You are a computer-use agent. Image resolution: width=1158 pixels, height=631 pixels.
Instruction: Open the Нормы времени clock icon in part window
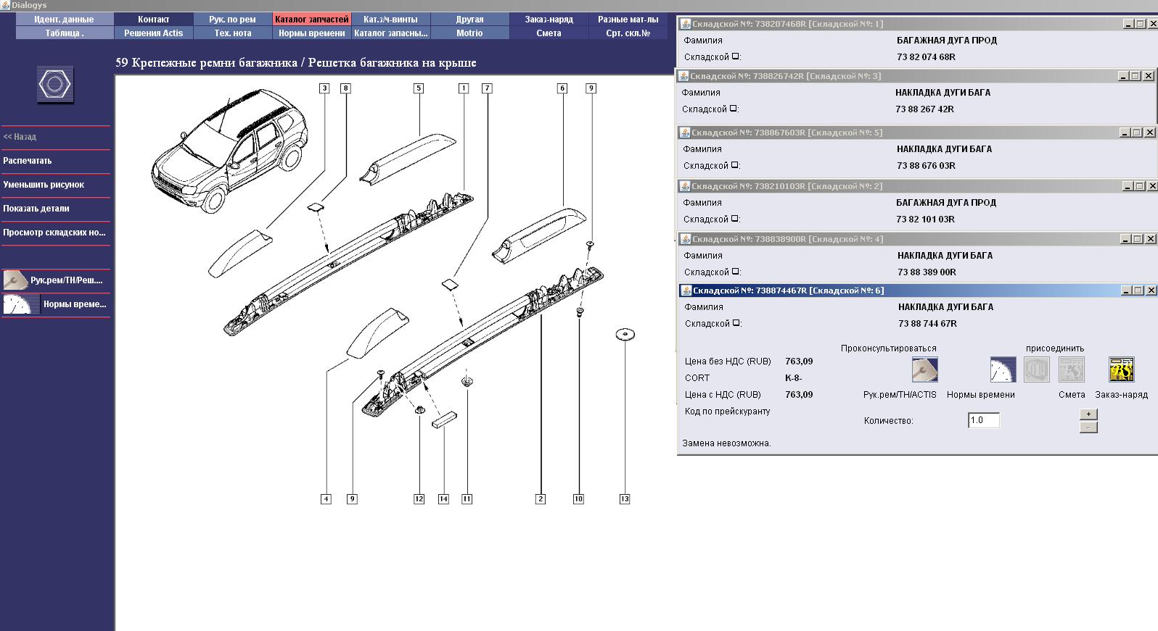[x=1003, y=369]
